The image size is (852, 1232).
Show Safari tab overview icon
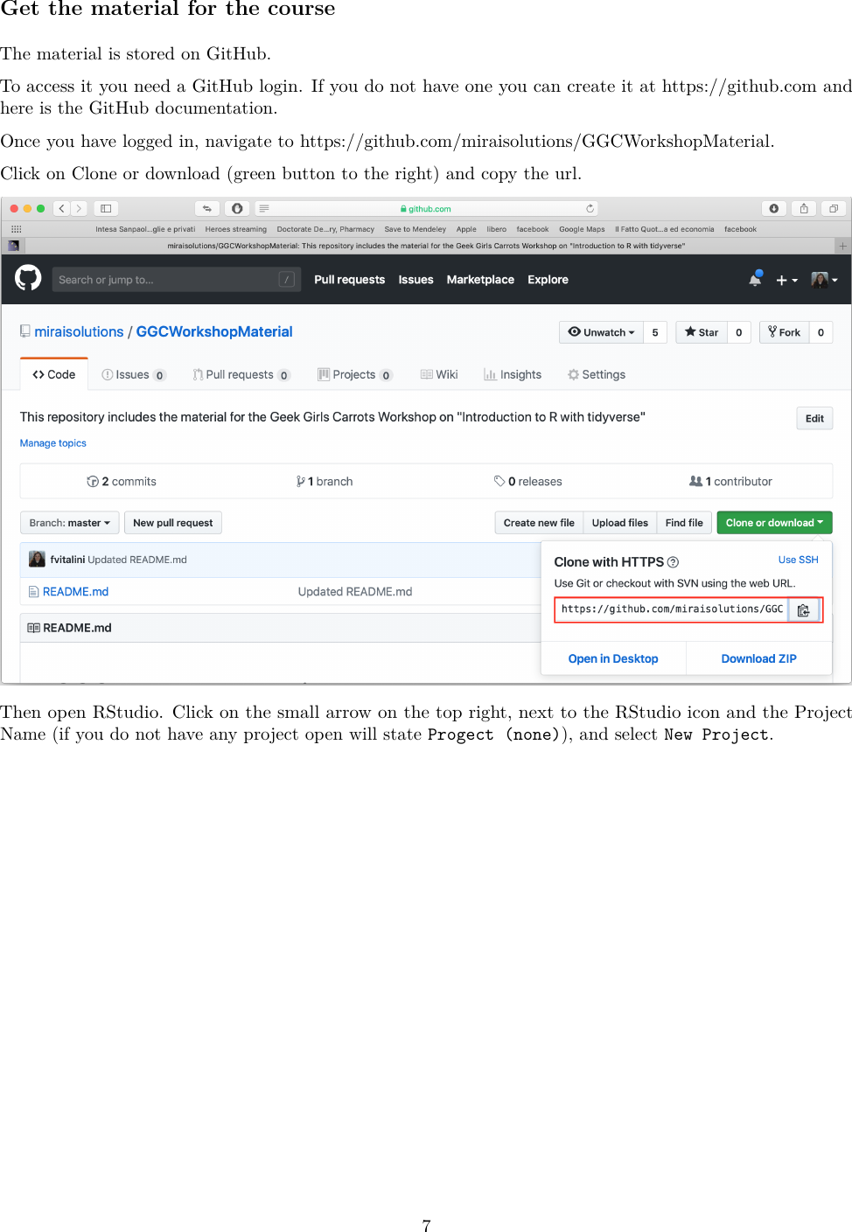click(x=834, y=208)
